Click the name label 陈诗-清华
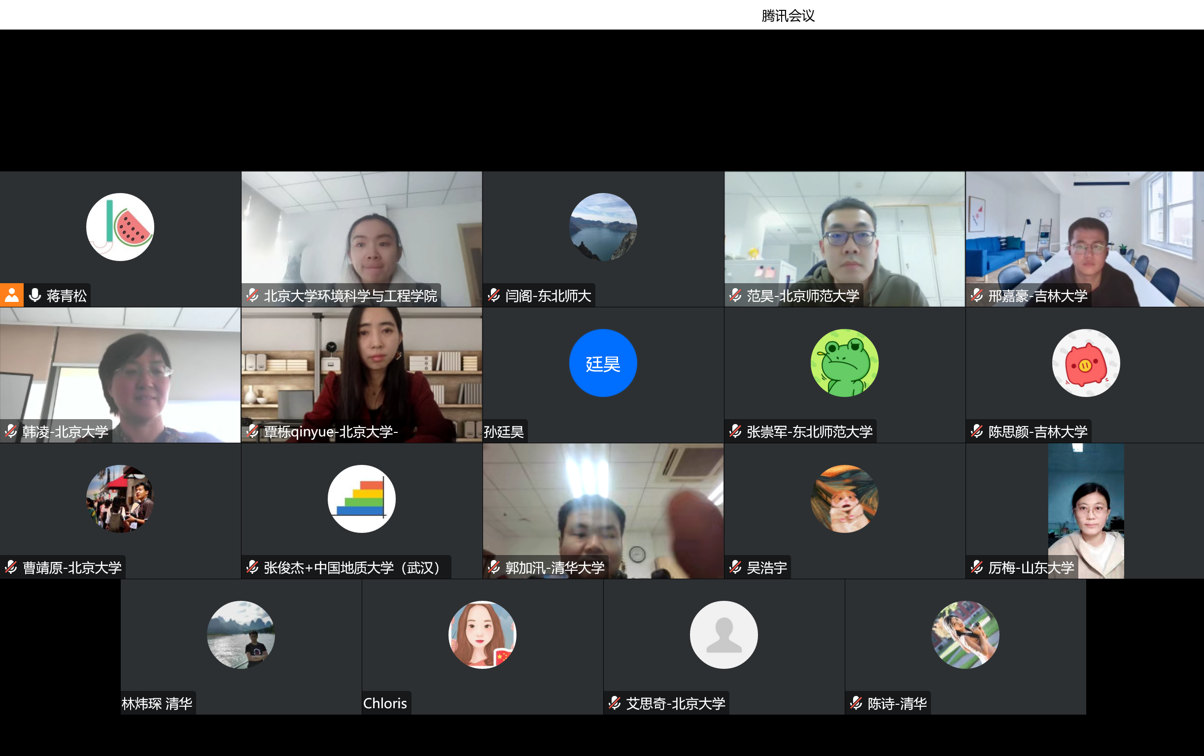1204x756 pixels. tap(897, 703)
